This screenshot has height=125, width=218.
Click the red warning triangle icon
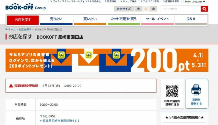tap(11, 86)
